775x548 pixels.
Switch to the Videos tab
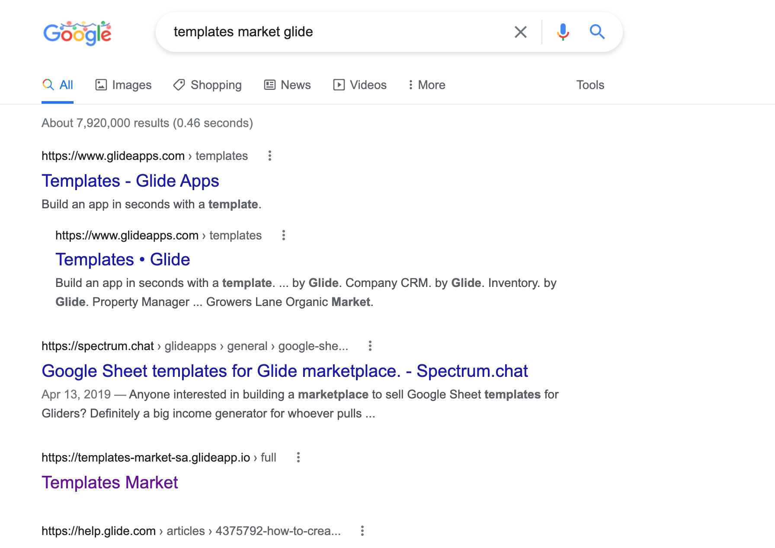(359, 85)
